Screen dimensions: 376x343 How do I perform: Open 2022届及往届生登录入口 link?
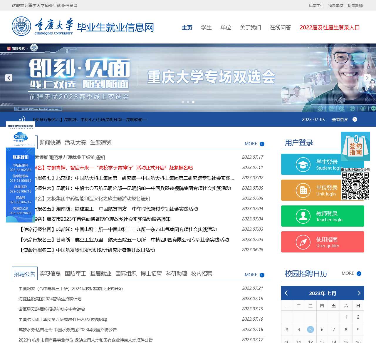tap(330, 28)
